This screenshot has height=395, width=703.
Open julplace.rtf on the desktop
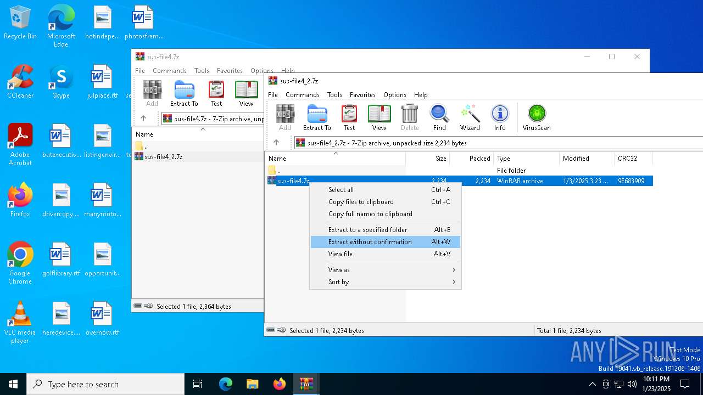click(x=102, y=82)
